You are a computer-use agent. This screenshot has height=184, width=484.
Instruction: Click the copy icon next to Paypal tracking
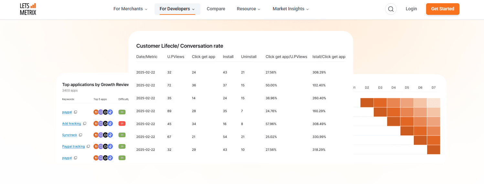tap(88, 146)
